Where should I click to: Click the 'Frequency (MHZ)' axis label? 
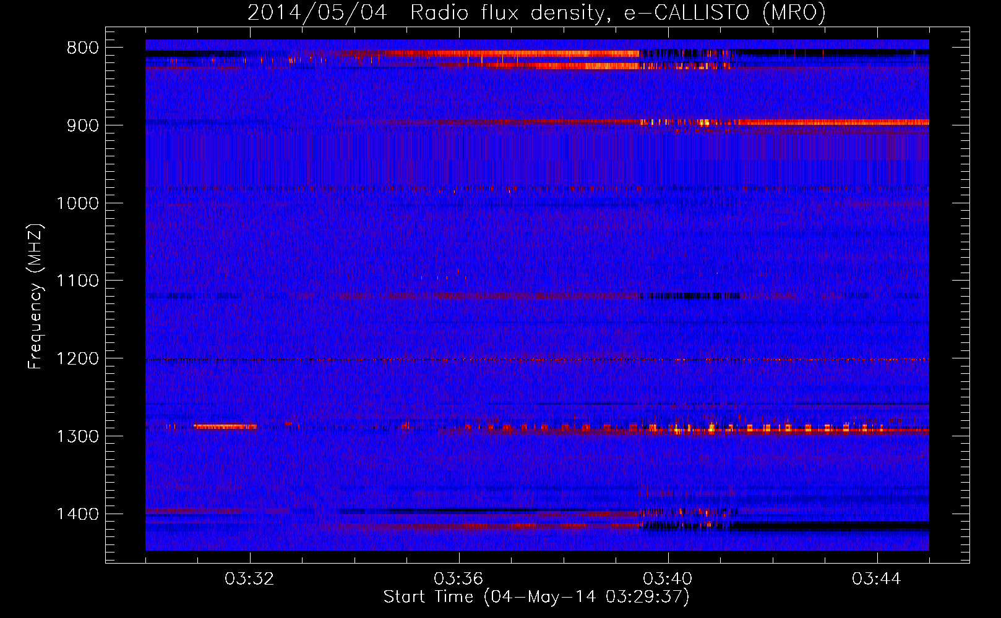tap(35, 297)
